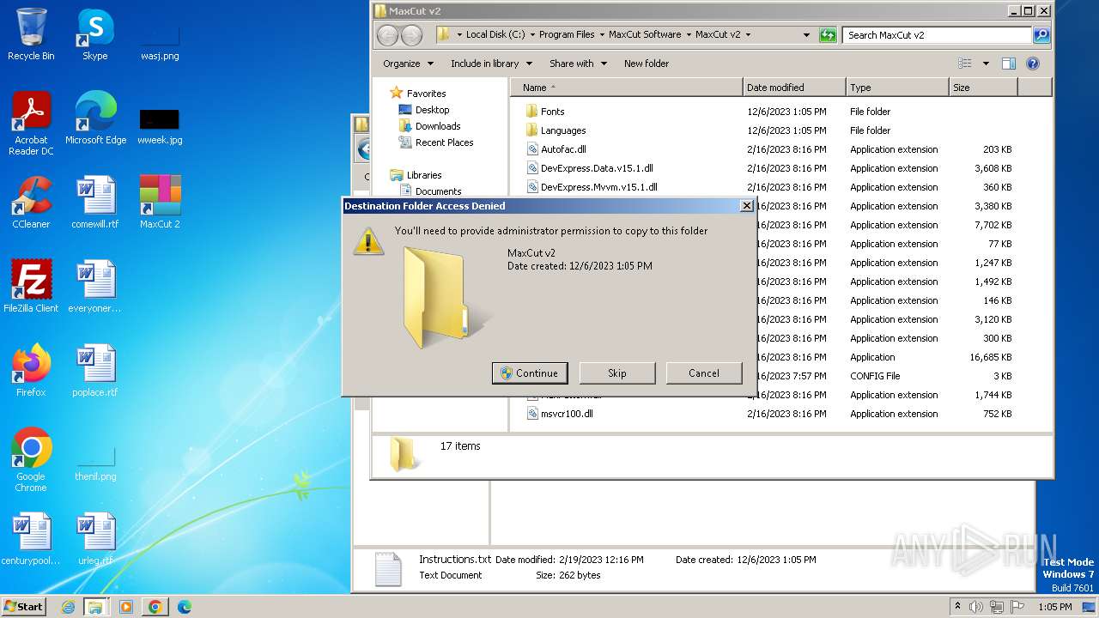The width and height of the screenshot is (1099, 618).
Task: Open Acrobat Reader DC shortcut
Action: pyautogui.click(x=31, y=124)
